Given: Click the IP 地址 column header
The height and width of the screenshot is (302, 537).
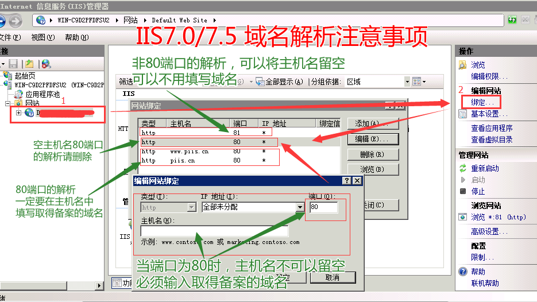Looking at the screenshot, I should pos(287,123).
